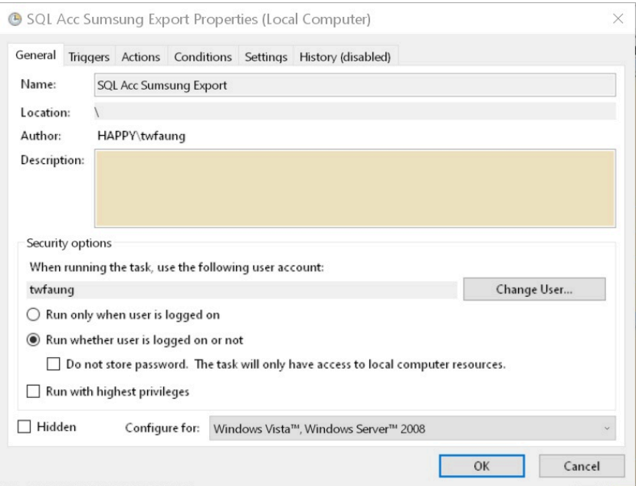Click the Name field with SQL Acc Sumsung Export
This screenshot has width=636, height=486.
click(x=354, y=86)
